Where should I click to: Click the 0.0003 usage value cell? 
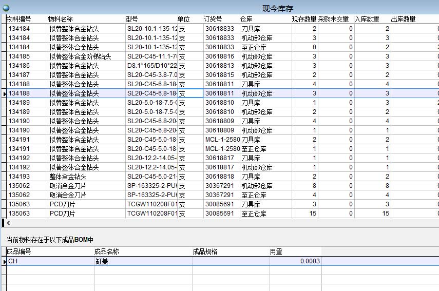pyautogui.click(x=295, y=261)
